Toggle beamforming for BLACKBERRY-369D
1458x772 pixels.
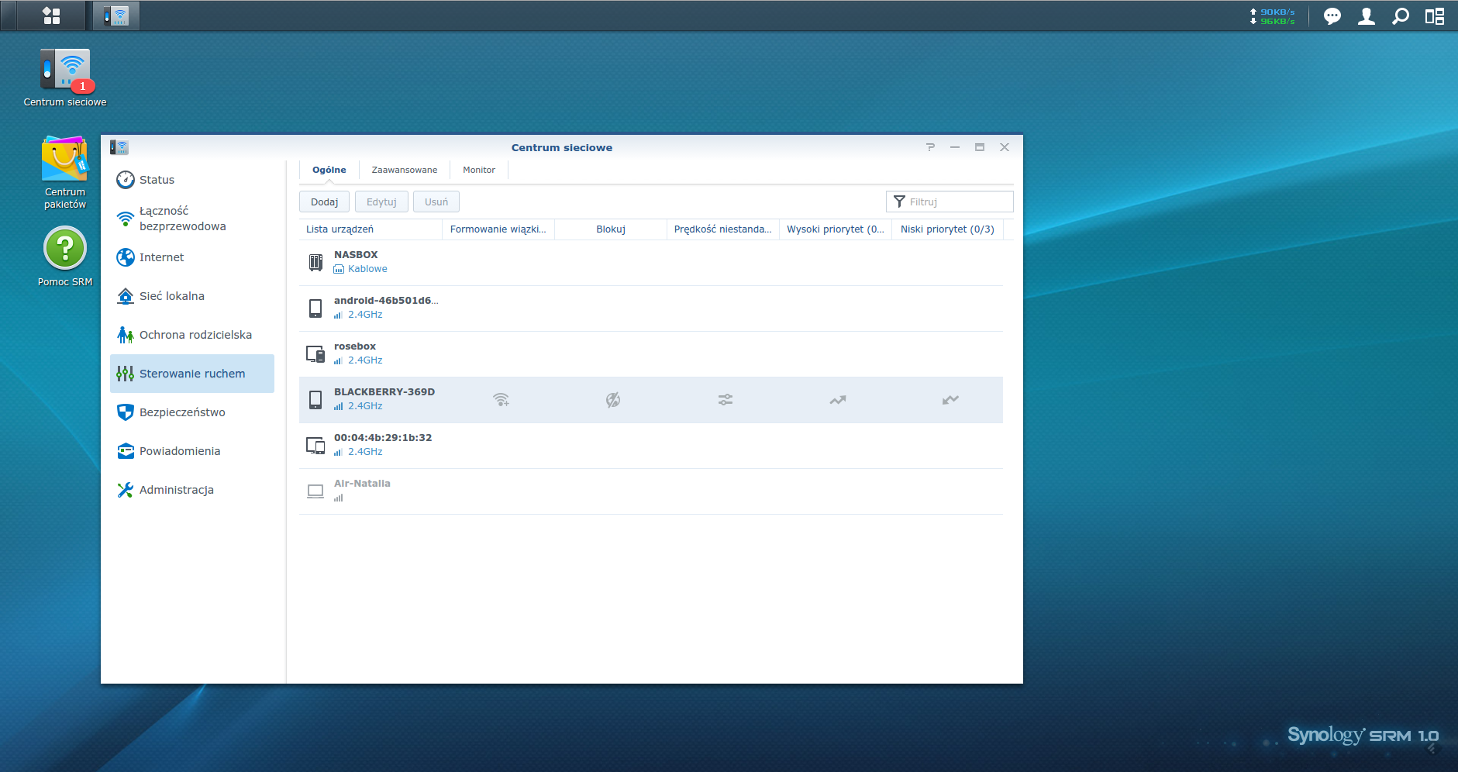(x=501, y=400)
